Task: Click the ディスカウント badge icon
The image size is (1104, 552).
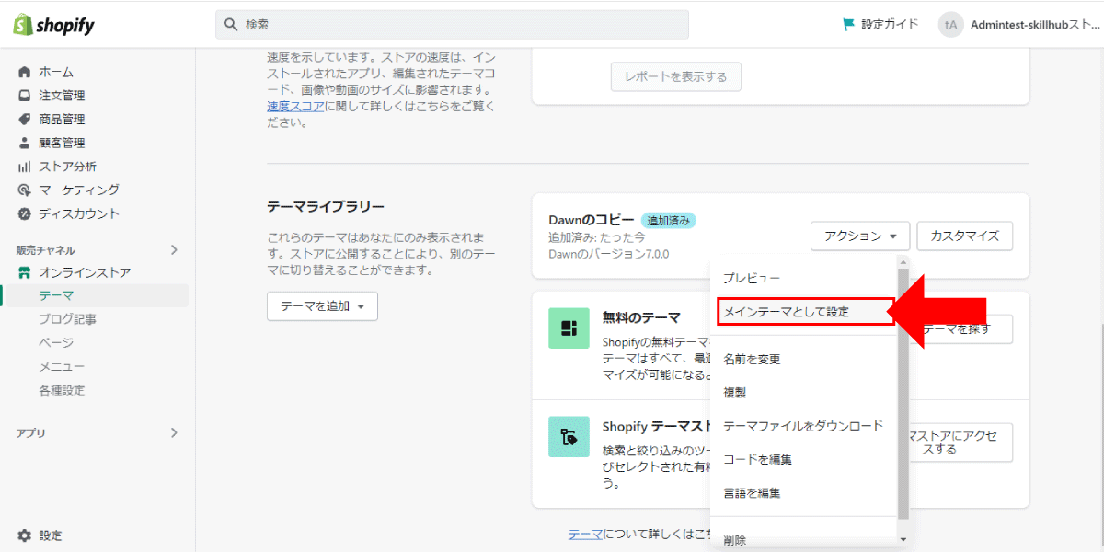Action: coord(25,213)
